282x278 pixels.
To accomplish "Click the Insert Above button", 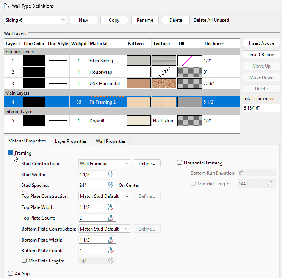I will click(262, 43).
